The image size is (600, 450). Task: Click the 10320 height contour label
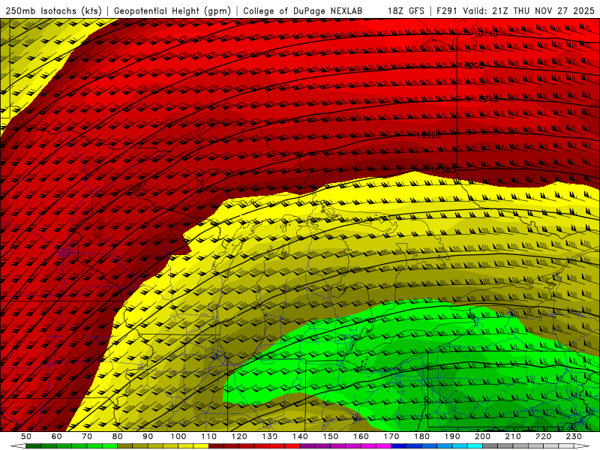(x=428, y=135)
